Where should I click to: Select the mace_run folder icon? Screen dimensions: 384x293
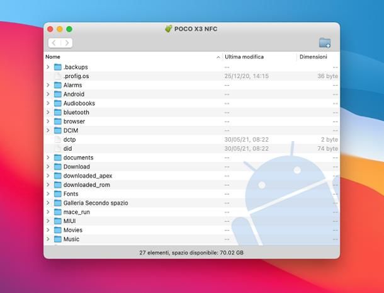click(x=57, y=212)
